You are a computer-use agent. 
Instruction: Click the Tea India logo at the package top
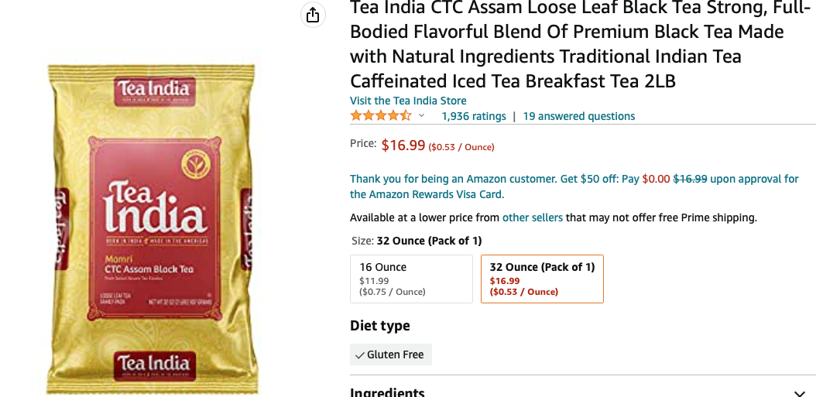tap(153, 88)
